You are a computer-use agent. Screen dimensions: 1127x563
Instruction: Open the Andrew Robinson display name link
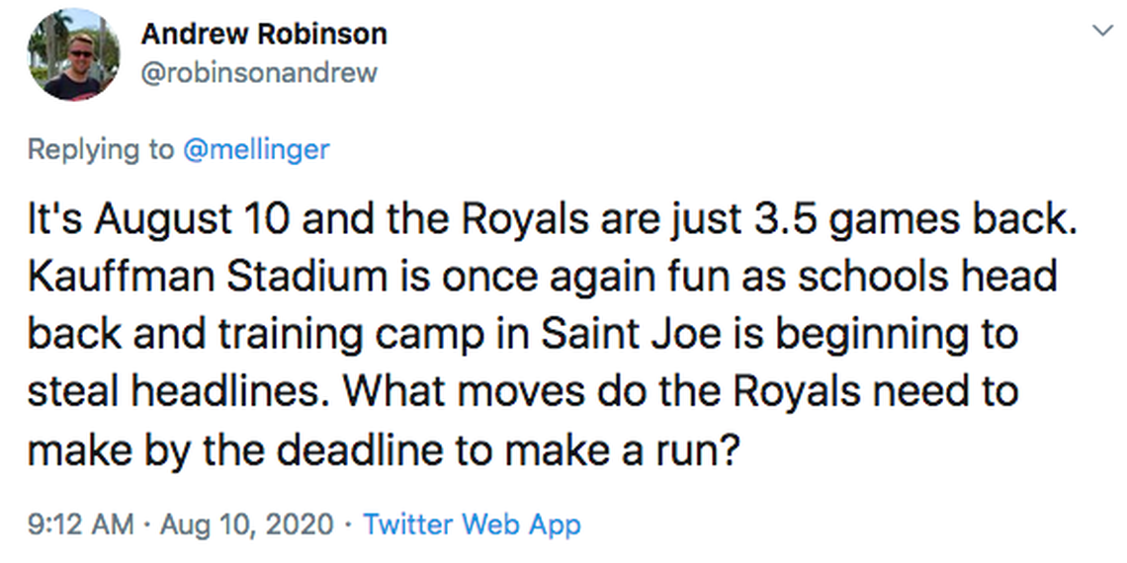pyautogui.click(x=263, y=34)
